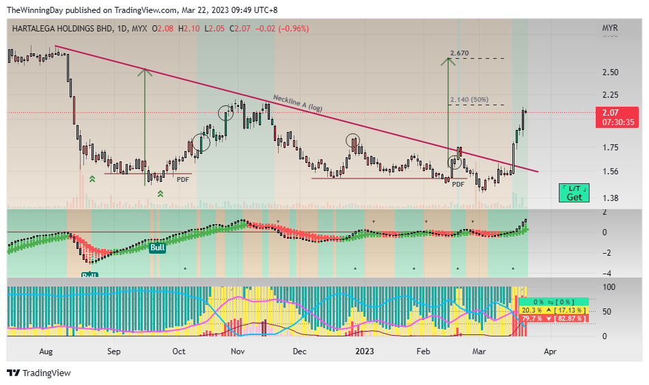Screen dimensions: 649x385
Task: Click the MYR currency label
Action: pyautogui.click(x=609, y=28)
